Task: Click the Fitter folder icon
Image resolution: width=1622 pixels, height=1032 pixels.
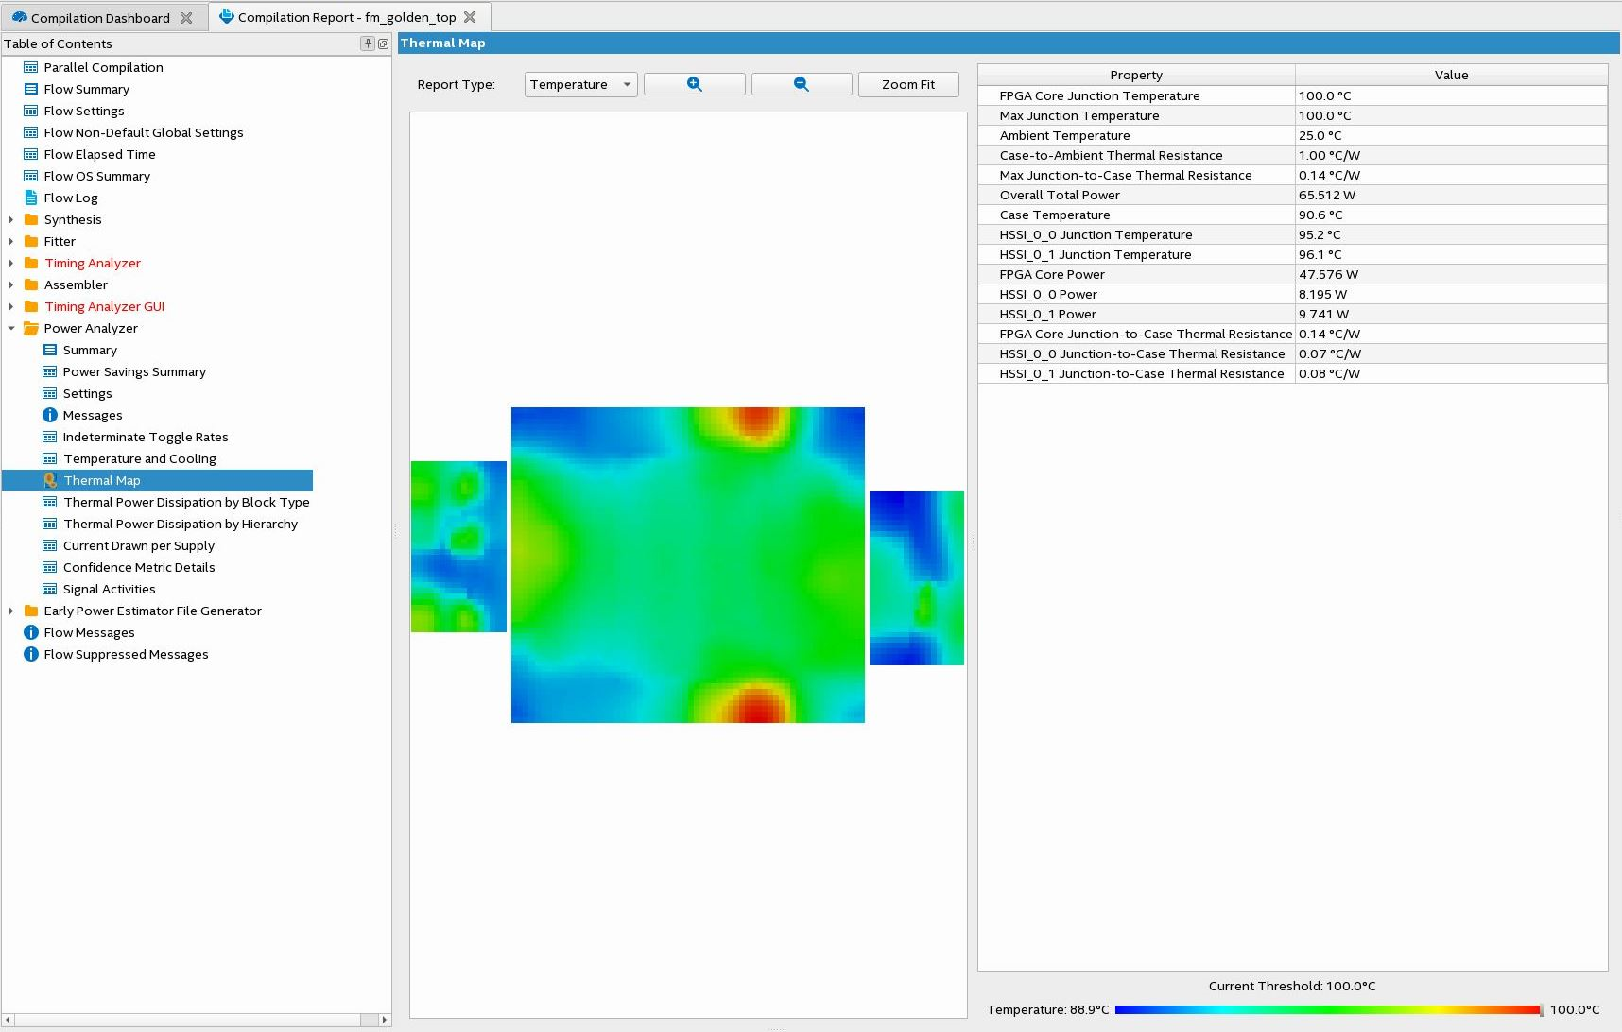Action: [x=31, y=241]
